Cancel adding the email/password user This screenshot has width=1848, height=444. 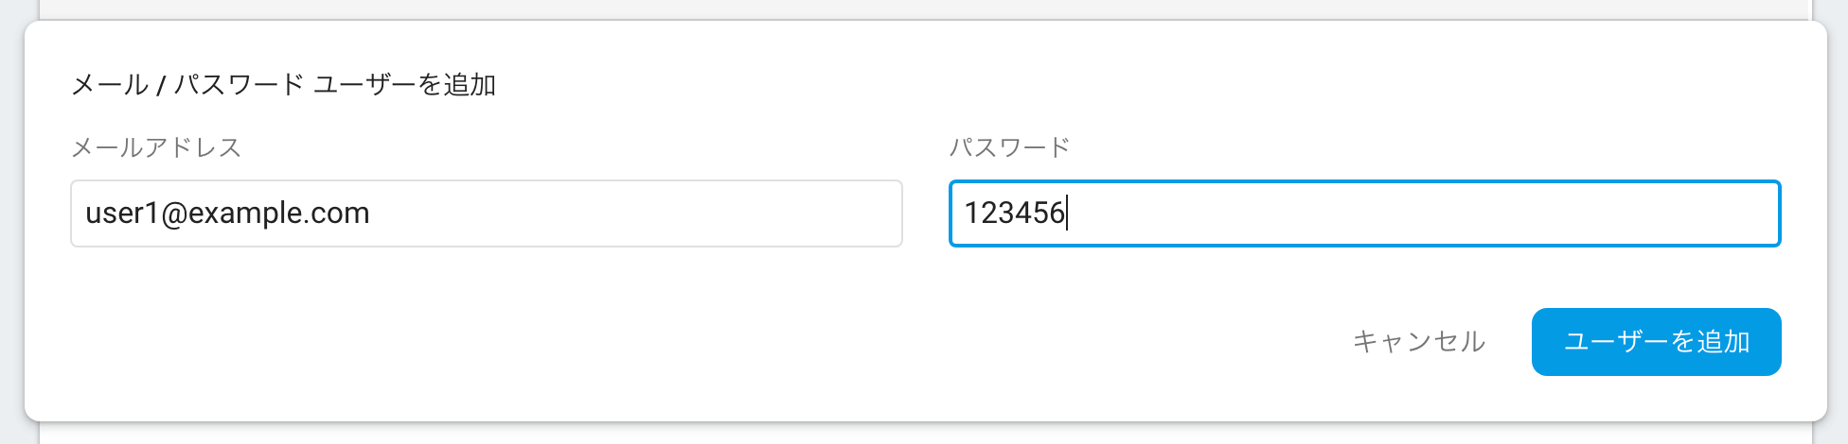pyautogui.click(x=1418, y=341)
